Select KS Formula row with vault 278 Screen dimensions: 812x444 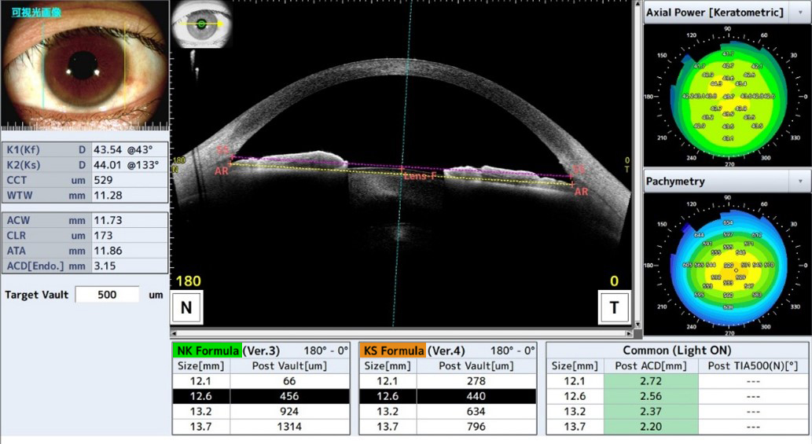click(448, 381)
